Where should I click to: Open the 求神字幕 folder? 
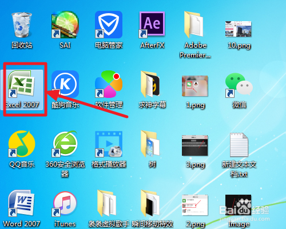150,84
